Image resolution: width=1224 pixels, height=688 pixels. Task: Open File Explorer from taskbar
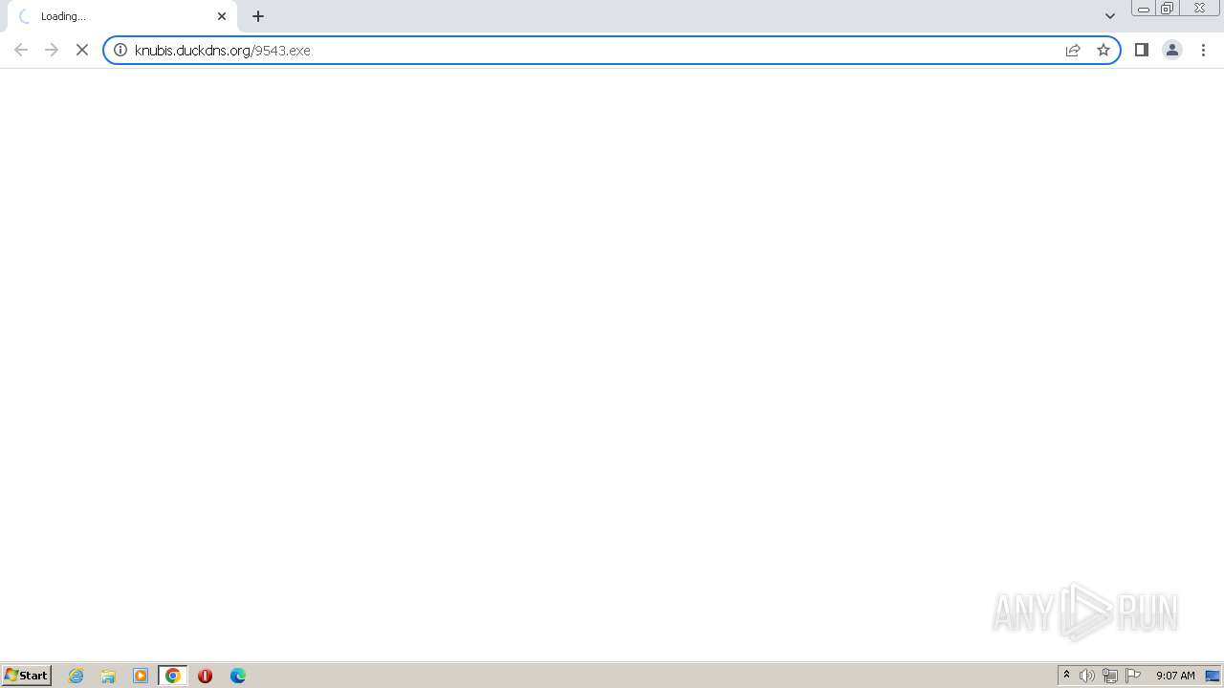pyautogui.click(x=108, y=676)
